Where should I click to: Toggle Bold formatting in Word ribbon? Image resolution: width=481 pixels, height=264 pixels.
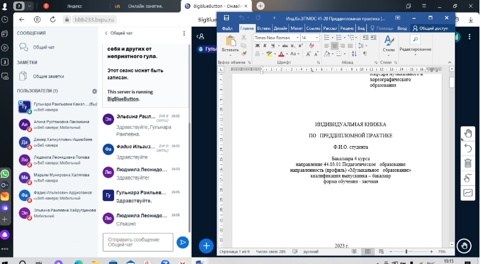pyautogui.click(x=257, y=46)
